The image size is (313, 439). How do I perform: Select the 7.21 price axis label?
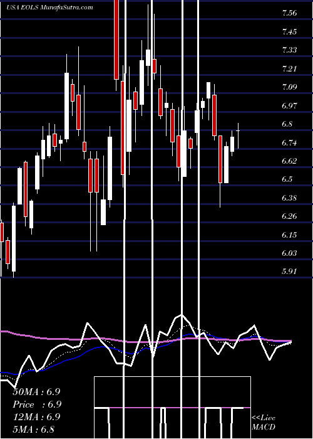289,68
